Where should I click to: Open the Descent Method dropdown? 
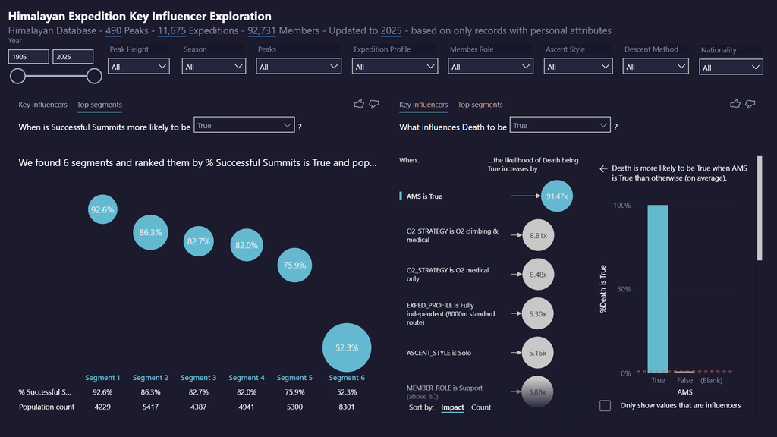pyautogui.click(x=656, y=67)
